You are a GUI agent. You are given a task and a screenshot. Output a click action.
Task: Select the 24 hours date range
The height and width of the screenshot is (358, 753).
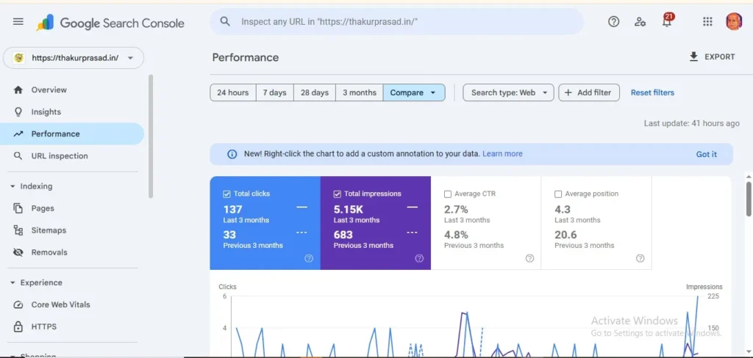[233, 92]
